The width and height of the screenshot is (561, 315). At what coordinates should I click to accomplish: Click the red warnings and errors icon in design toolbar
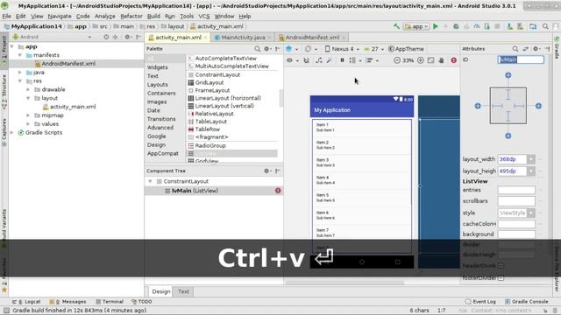pos(454,60)
